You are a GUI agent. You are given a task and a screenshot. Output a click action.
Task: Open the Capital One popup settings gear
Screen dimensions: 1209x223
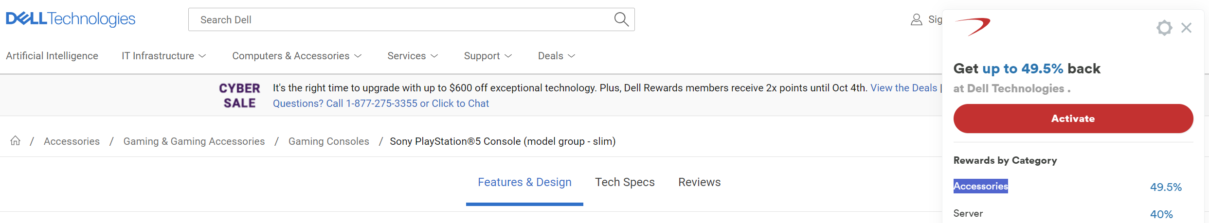tap(1164, 28)
